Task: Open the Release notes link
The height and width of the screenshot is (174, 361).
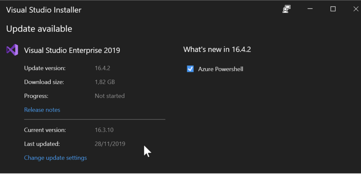Action: pos(42,110)
